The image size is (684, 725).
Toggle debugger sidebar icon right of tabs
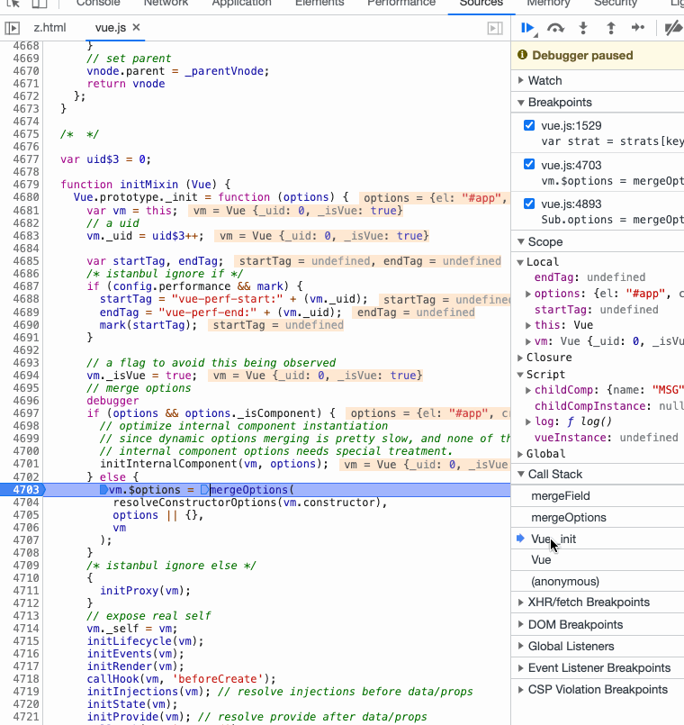pos(495,28)
